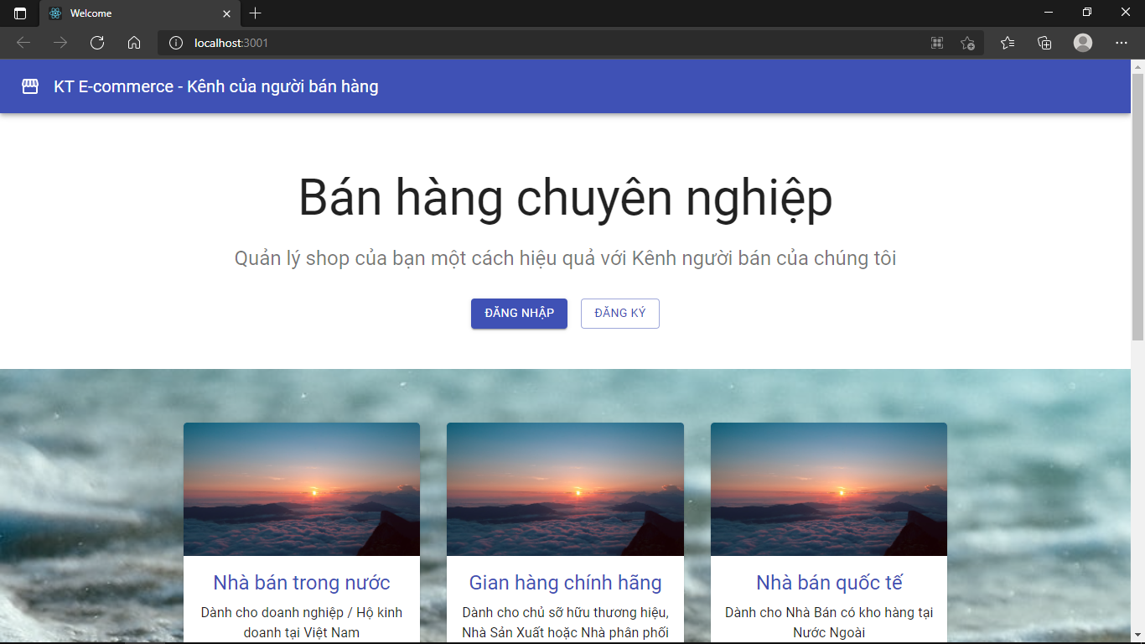This screenshot has height=644, width=1145.
Task: Open a new tab with the plus button
Action: 255,13
